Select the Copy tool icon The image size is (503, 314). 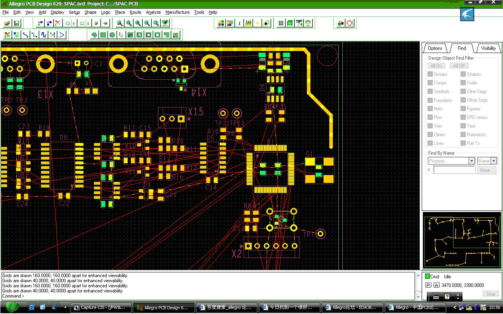(x=49, y=24)
